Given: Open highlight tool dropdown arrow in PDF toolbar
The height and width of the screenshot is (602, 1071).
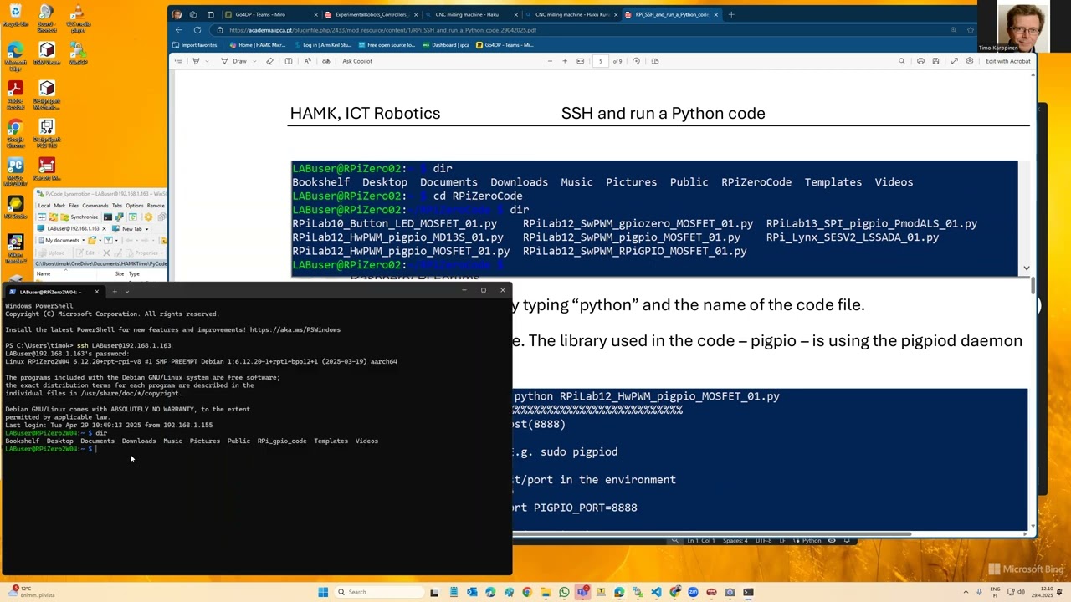Looking at the screenshot, I should [206, 61].
